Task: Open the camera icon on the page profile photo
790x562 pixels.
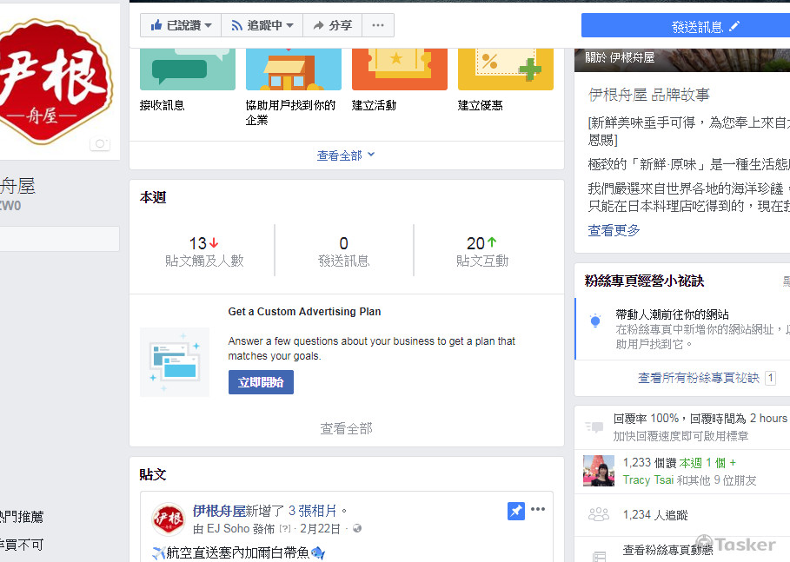Action: point(100,144)
